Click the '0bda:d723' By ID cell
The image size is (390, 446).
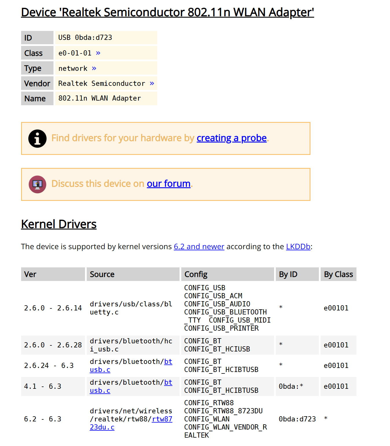[x=297, y=419]
